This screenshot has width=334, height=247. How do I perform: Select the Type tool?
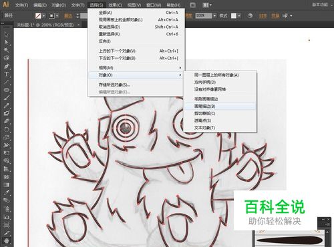pyautogui.click(x=6, y=74)
